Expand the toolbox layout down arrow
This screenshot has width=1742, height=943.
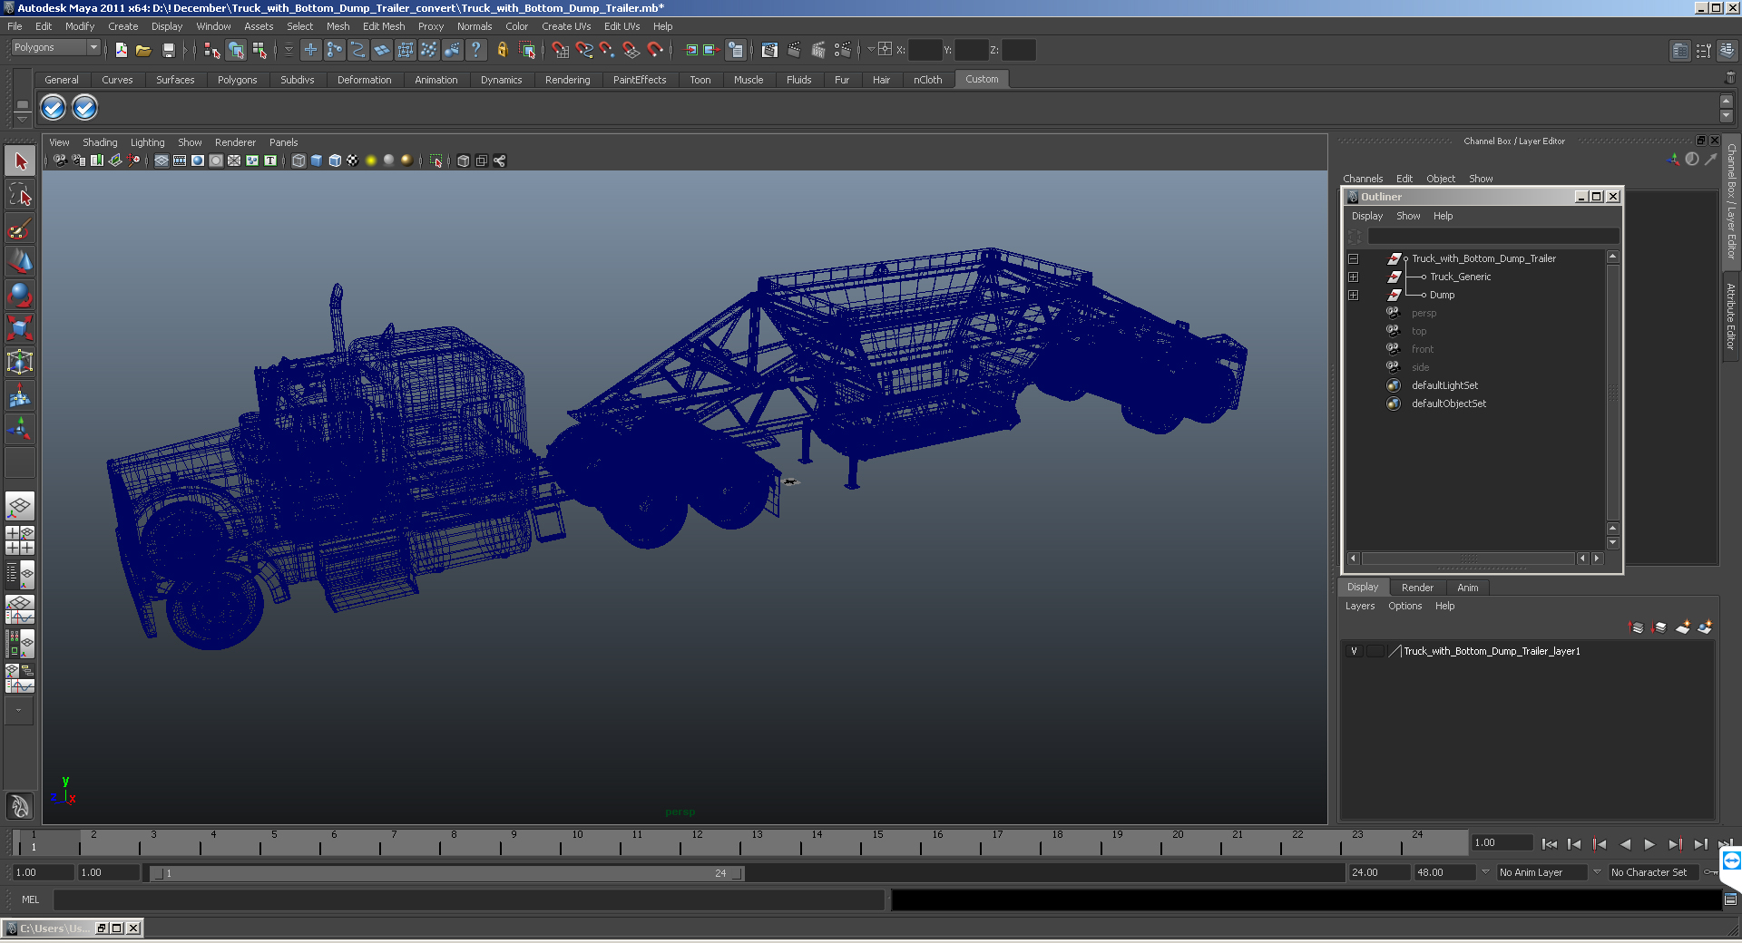19,711
